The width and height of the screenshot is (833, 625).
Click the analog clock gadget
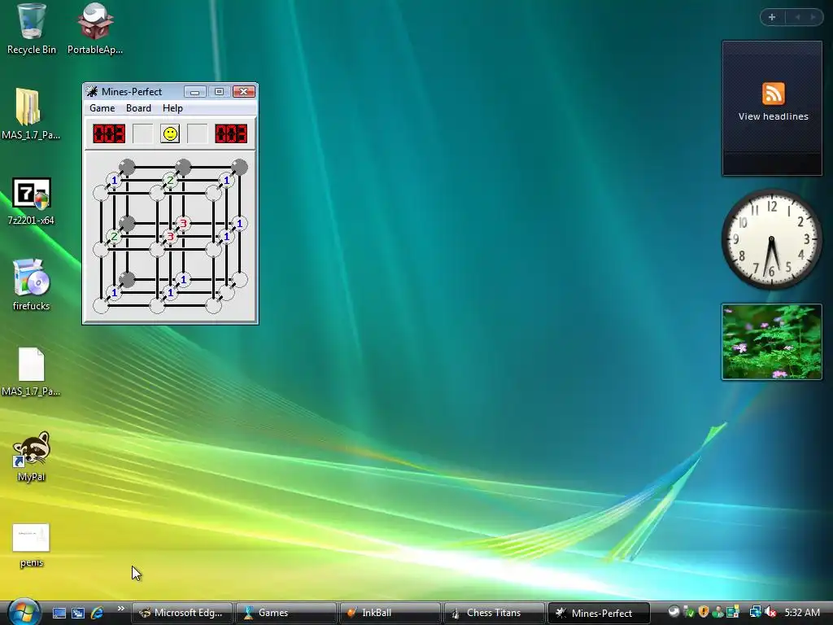[772, 239]
